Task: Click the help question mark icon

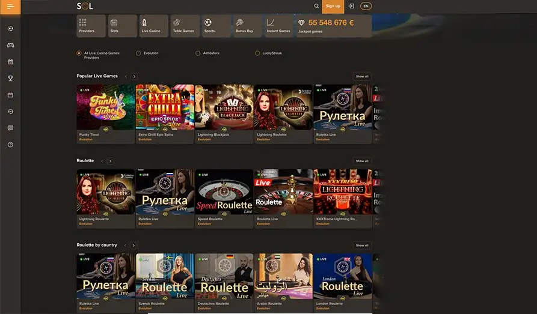Action: coord(10,145)
